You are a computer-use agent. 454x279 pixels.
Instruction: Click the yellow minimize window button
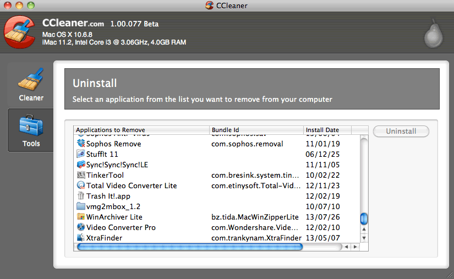[19, 5]
